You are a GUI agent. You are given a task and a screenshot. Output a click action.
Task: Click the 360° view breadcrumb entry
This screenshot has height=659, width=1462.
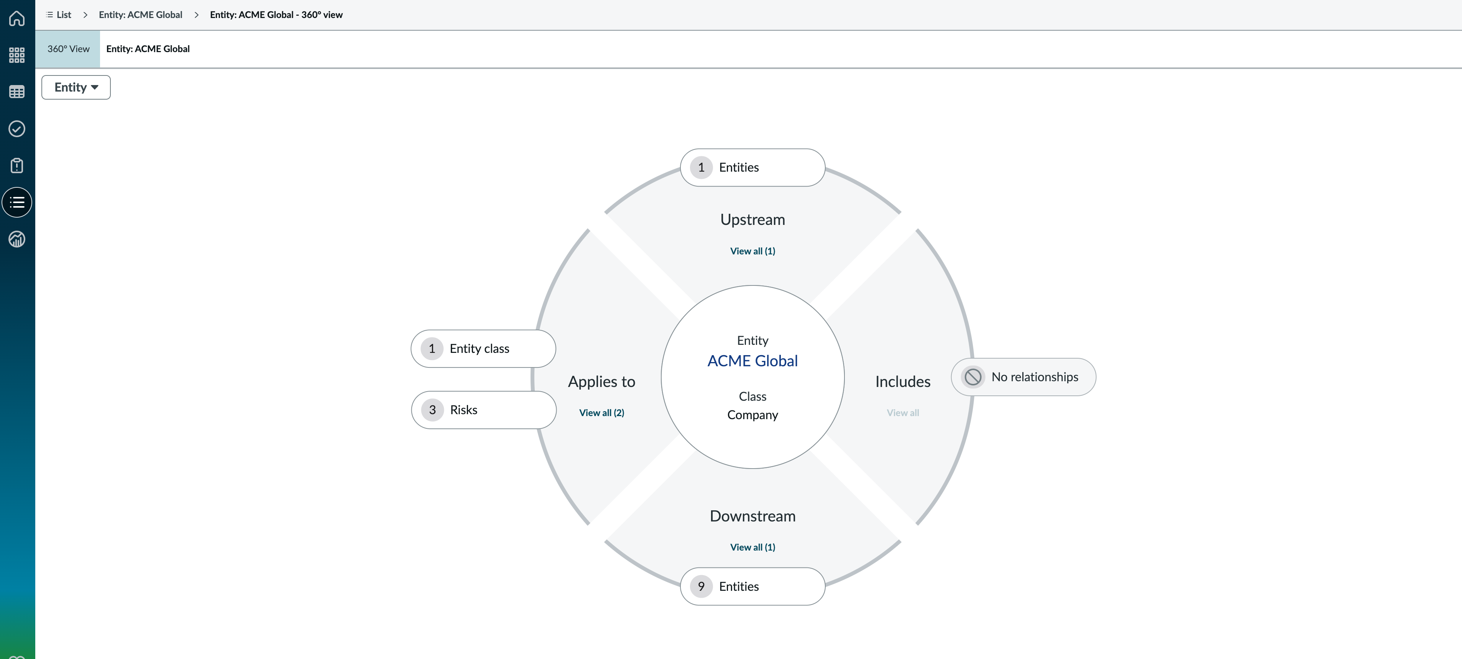276,15
